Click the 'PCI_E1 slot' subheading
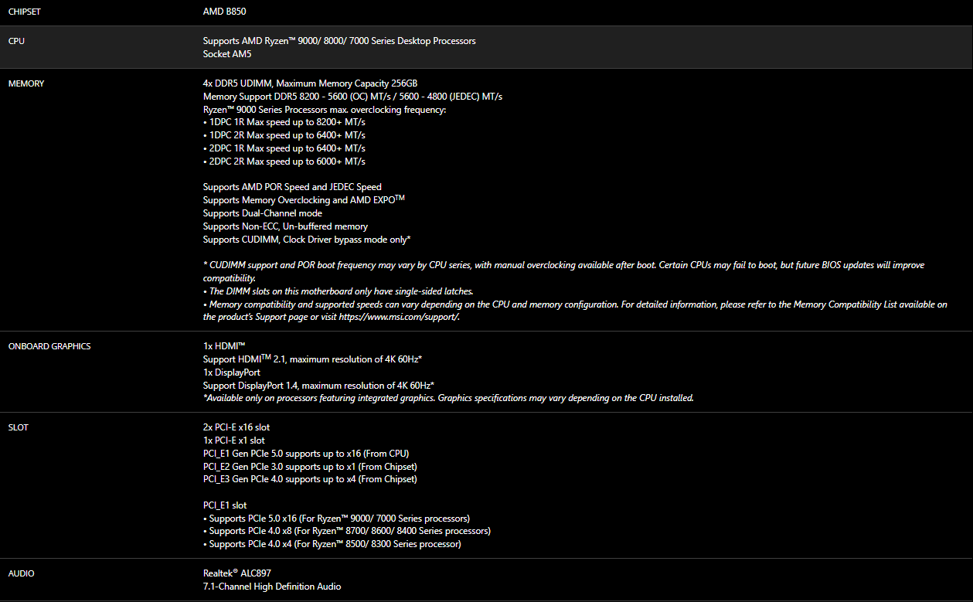Screen dimensions: 973x602 coord(225,505)
